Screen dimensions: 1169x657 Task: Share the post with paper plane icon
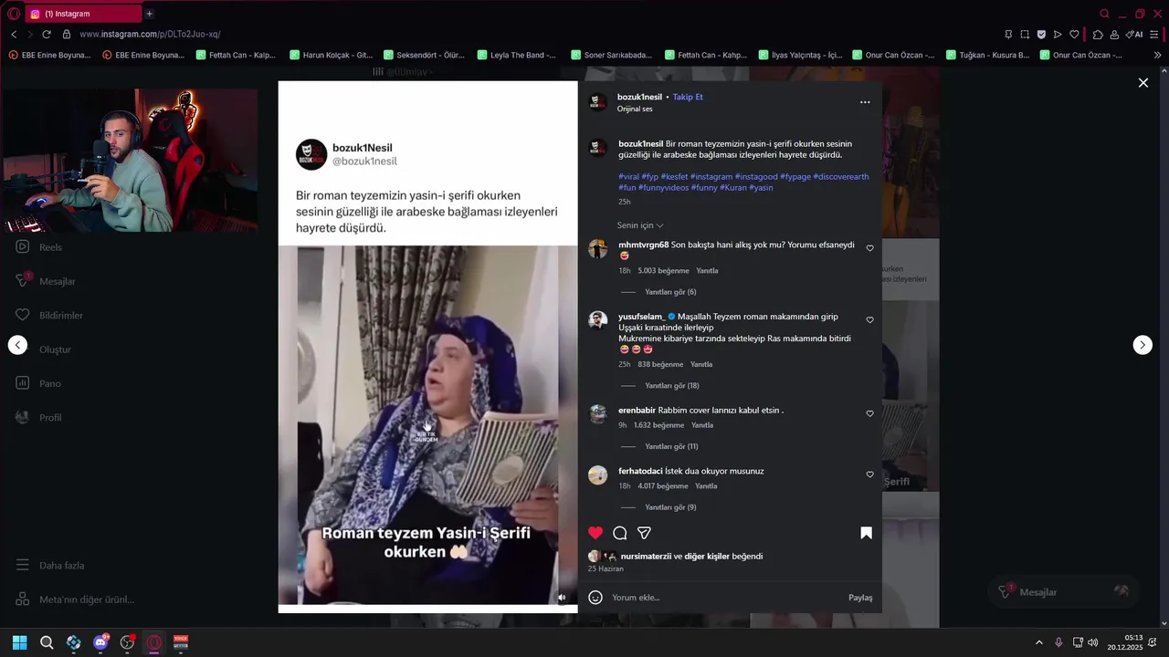(644, 533)
